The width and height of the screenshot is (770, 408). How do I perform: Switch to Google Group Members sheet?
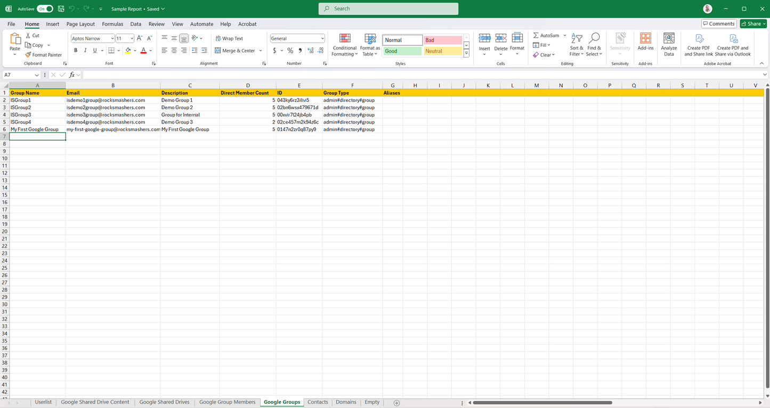coord(227,402)
